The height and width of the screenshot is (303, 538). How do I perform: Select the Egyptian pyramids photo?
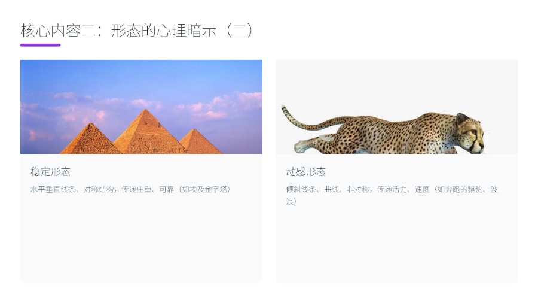(x=141, y=107)
